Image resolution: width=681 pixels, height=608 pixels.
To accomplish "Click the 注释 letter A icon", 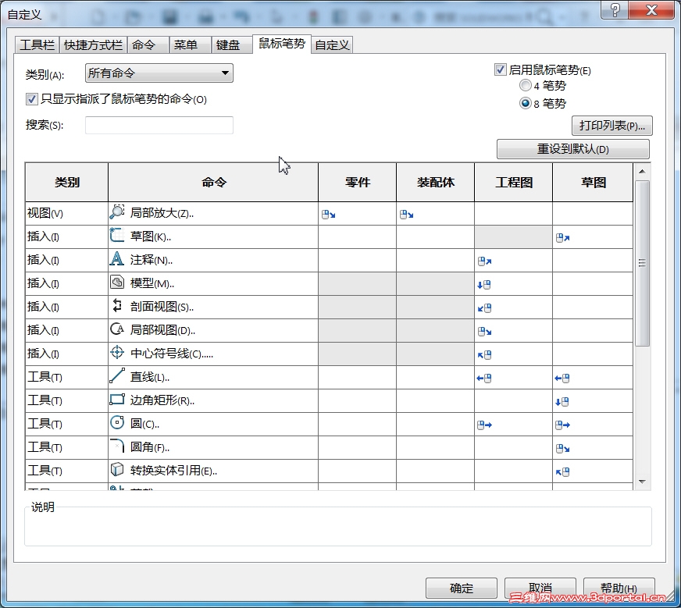I will [x=116, y=258].
